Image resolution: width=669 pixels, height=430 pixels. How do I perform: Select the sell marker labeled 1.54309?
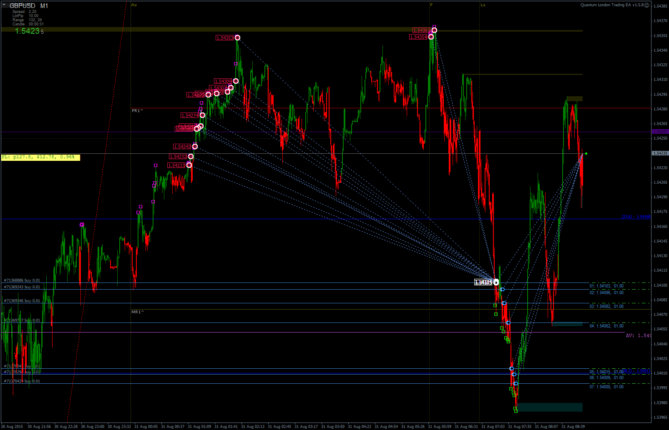[236, 81]
